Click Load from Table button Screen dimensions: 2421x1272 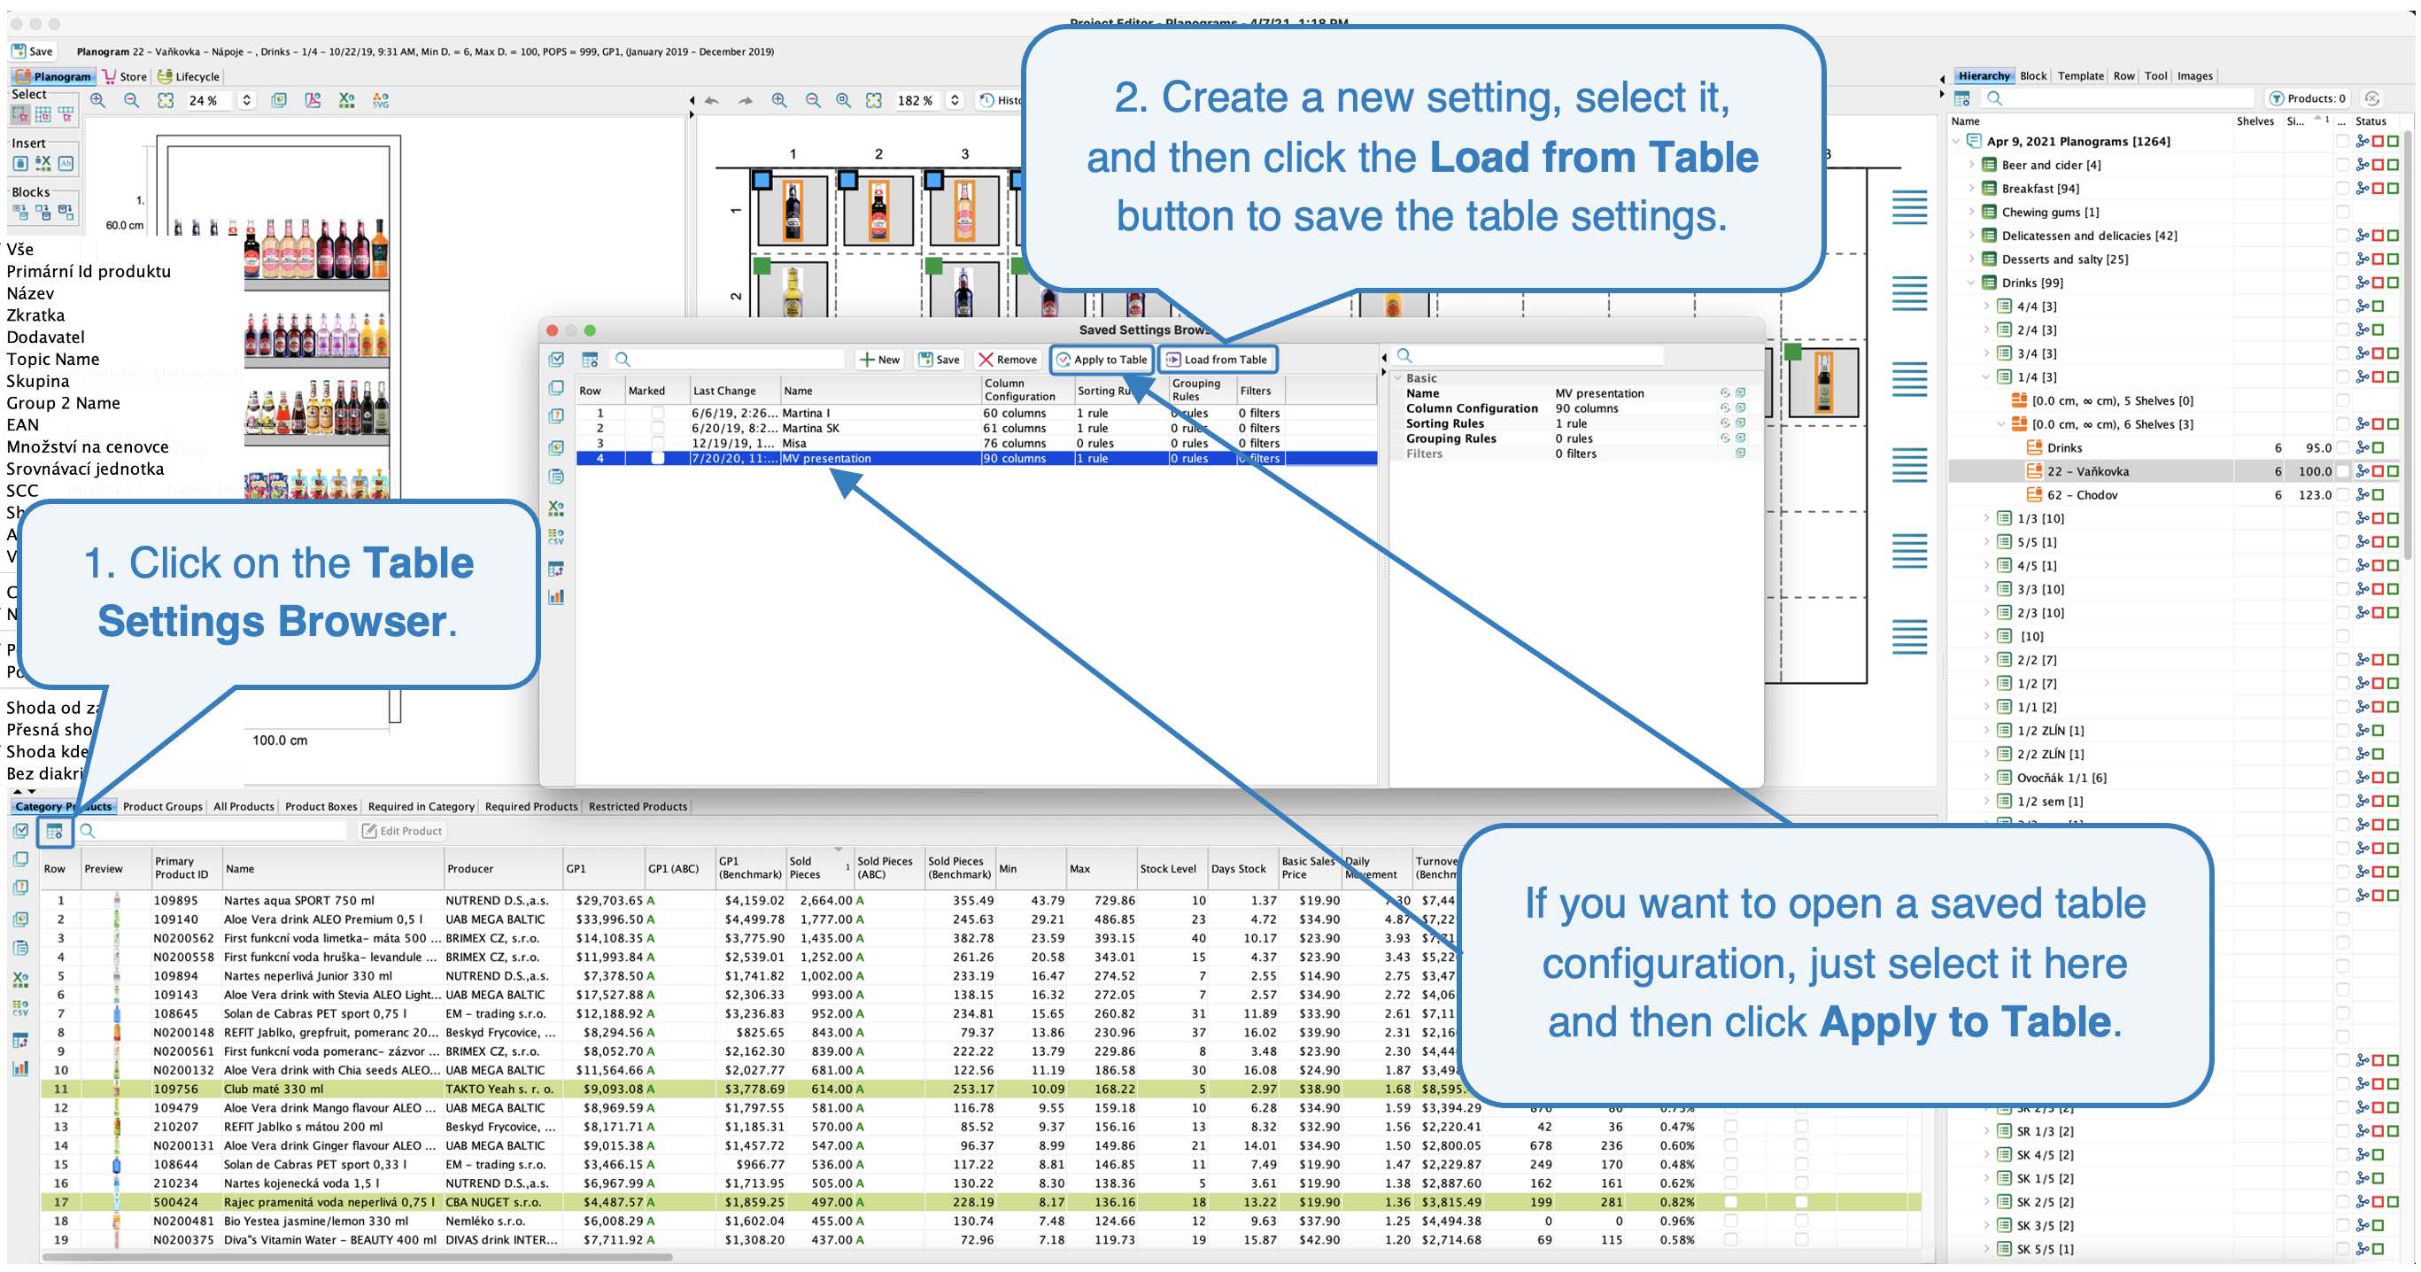[x=1217, y=359]
